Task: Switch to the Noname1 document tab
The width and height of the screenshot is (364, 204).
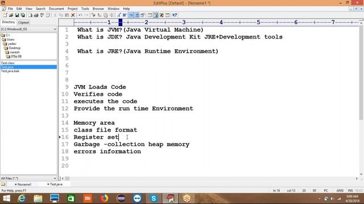Action: pyautogui.click(x=23, y=184)
